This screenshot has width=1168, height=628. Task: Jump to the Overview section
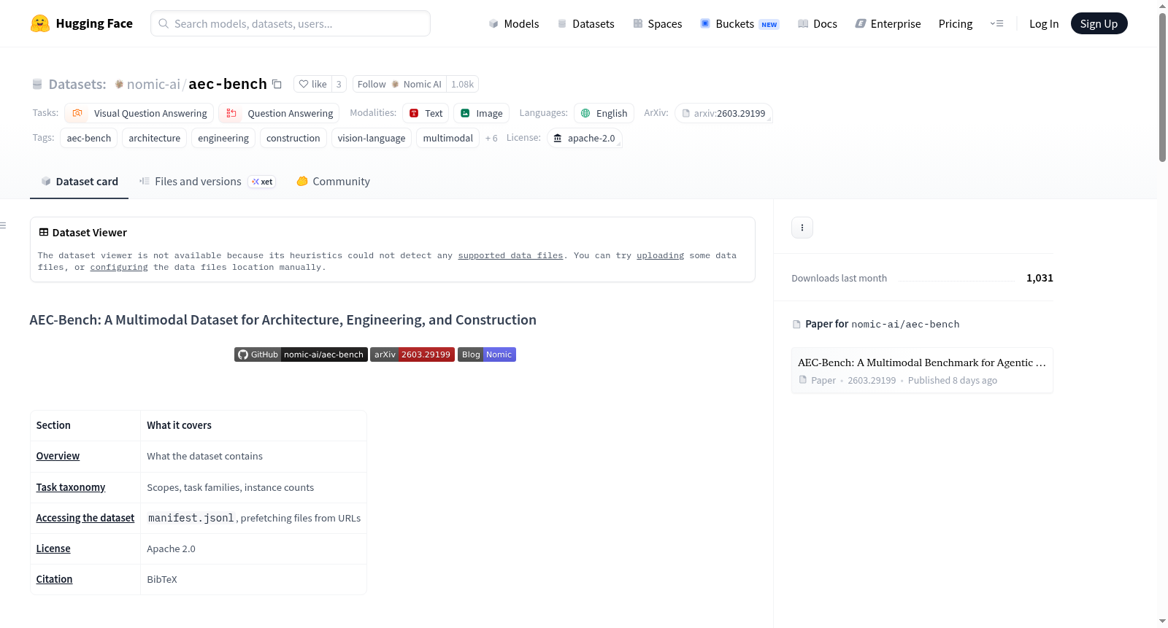pos(58,456)
